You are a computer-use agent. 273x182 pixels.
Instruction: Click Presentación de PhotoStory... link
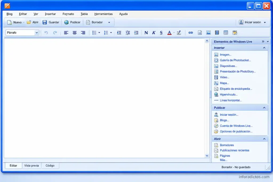click(x=238, y=71)
